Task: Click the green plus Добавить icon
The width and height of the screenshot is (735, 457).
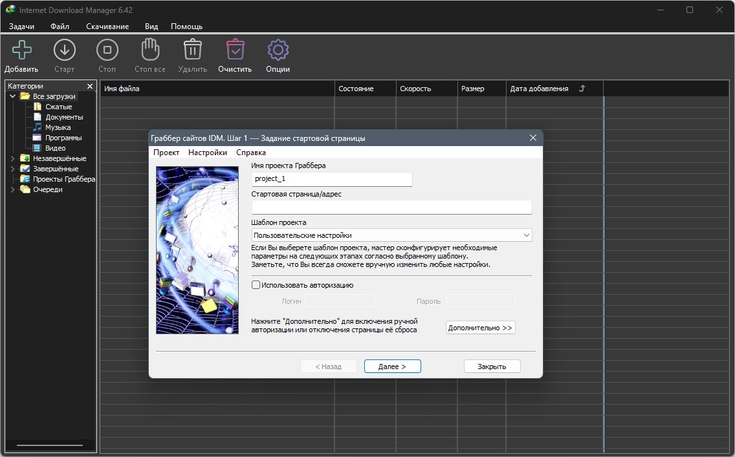Action: (x=21, y=50)
